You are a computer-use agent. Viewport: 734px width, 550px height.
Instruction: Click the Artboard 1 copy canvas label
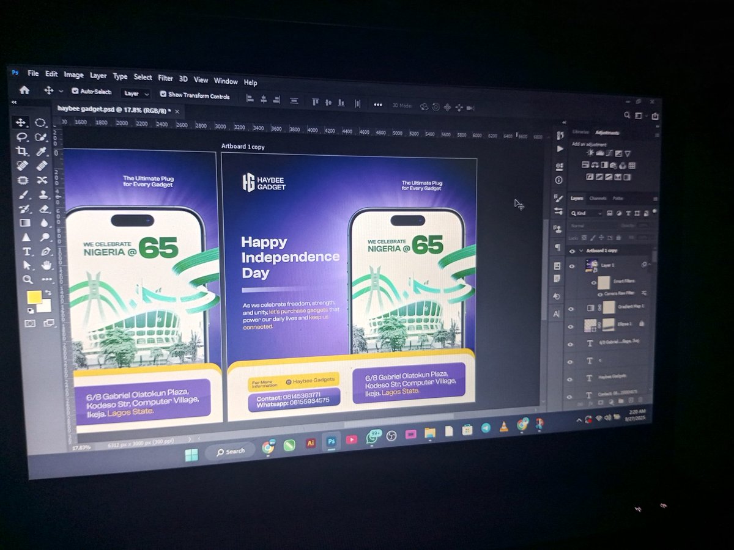(243, 147)
